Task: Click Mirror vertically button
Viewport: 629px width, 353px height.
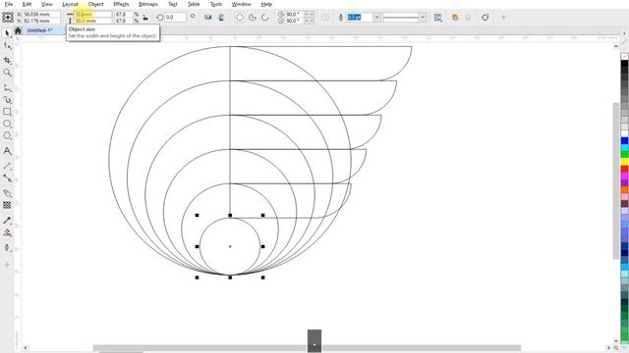Action: [x=221, y=18]
